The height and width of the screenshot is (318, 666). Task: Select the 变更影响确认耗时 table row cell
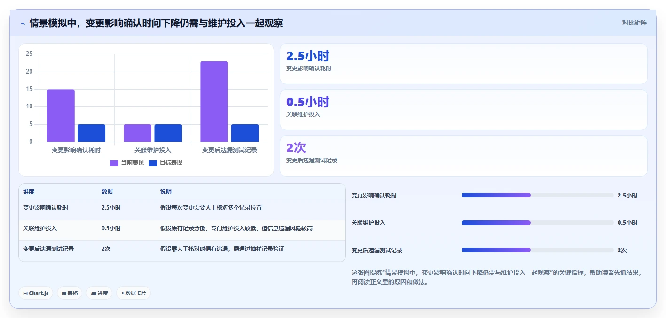[x=46, y=208]
